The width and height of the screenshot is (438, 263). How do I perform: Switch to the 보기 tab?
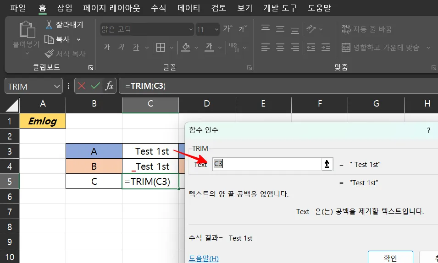click(x=245, y=8)
